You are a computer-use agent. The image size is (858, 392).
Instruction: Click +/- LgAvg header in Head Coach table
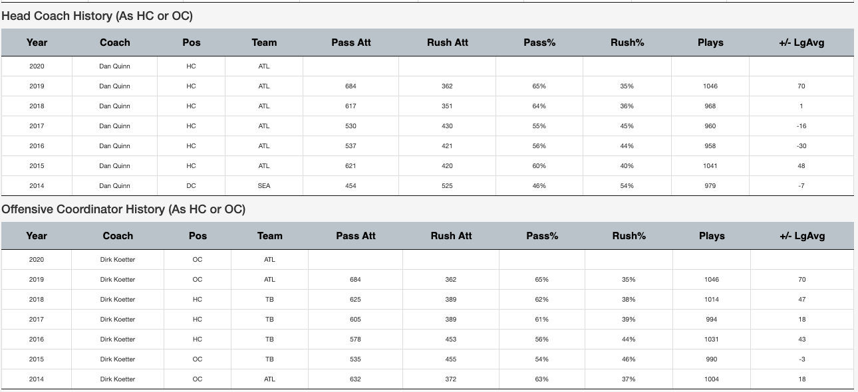pos(801,43)
